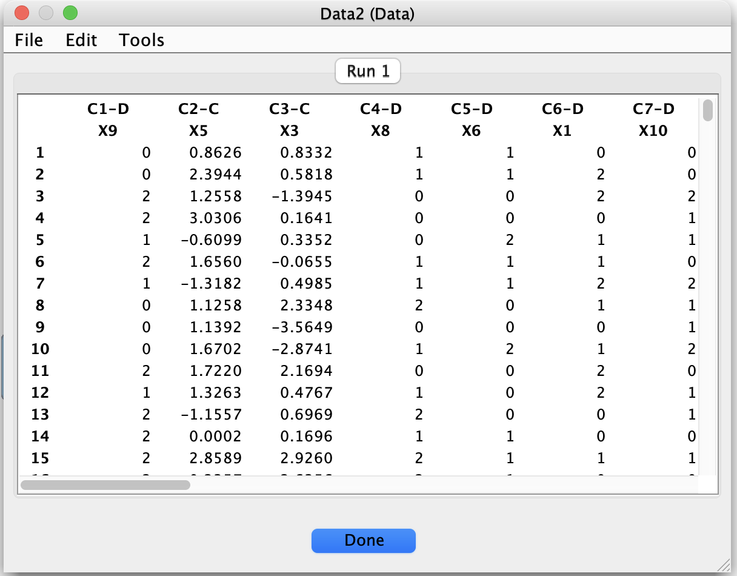Click cell value 0.1696
The width and height of the screenshot is (737, 576).
click(x=306, y=437)
